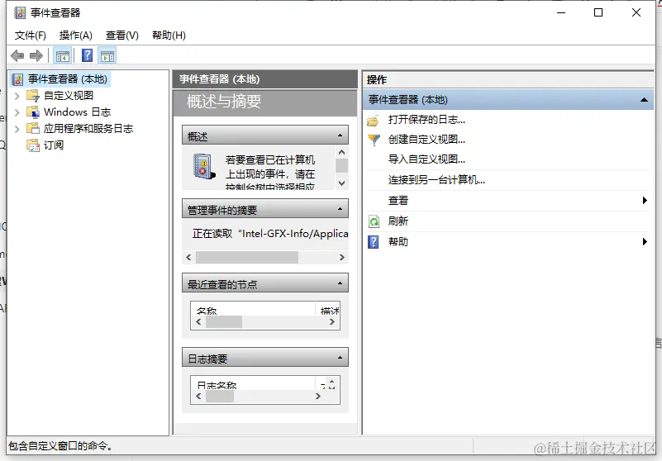Screen dimensions: 662x461
Task: Click recent nodes scrollbar left arrow
Action: point(198,321)
